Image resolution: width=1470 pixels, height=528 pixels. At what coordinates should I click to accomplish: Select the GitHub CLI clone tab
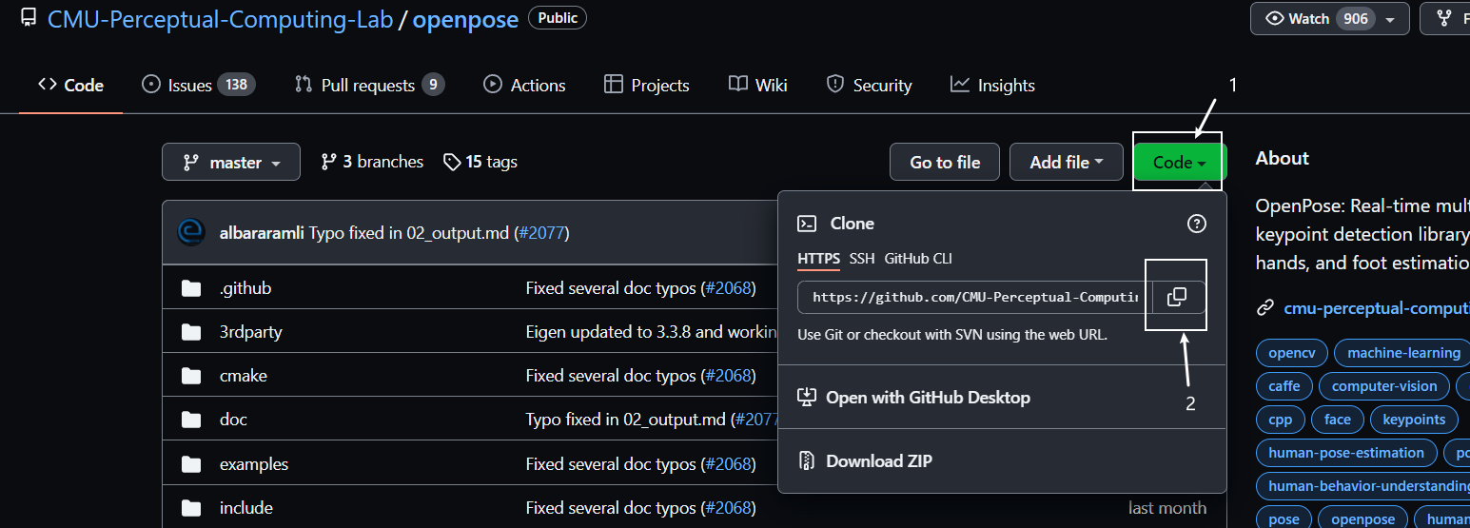(918, 259)
